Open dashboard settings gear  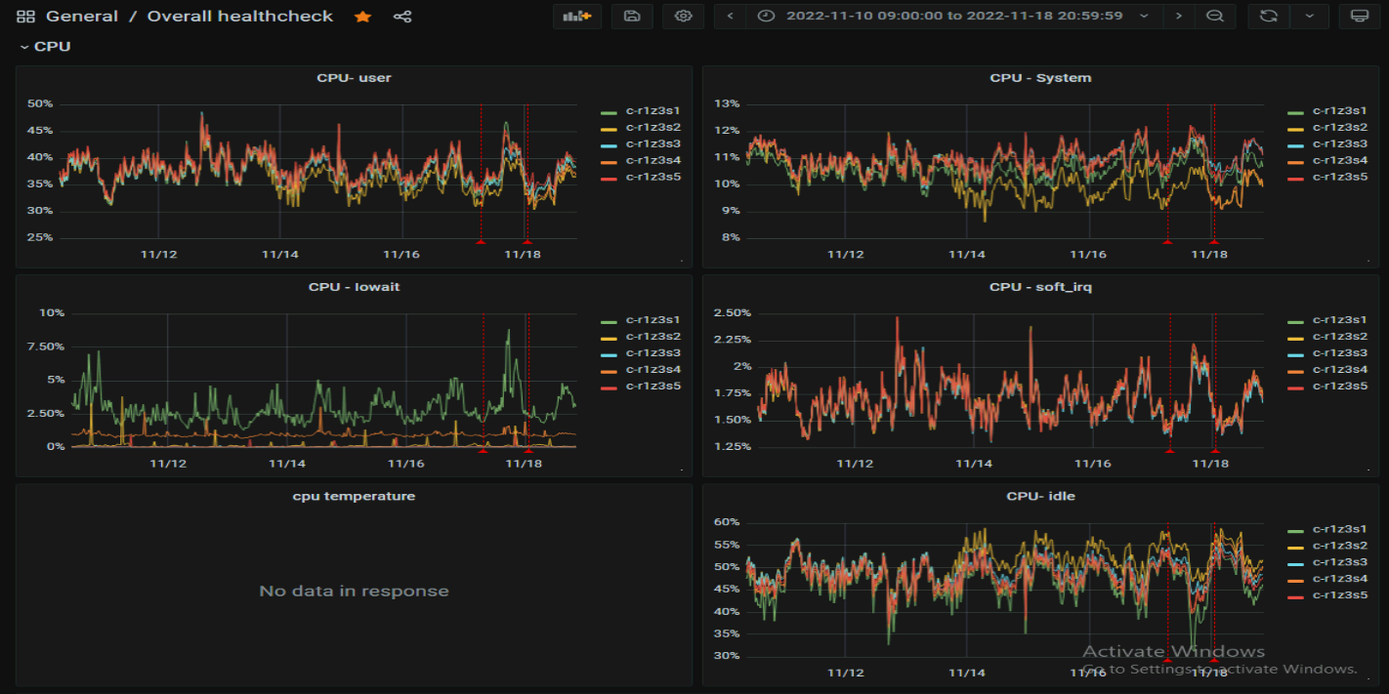pos(683,17)
